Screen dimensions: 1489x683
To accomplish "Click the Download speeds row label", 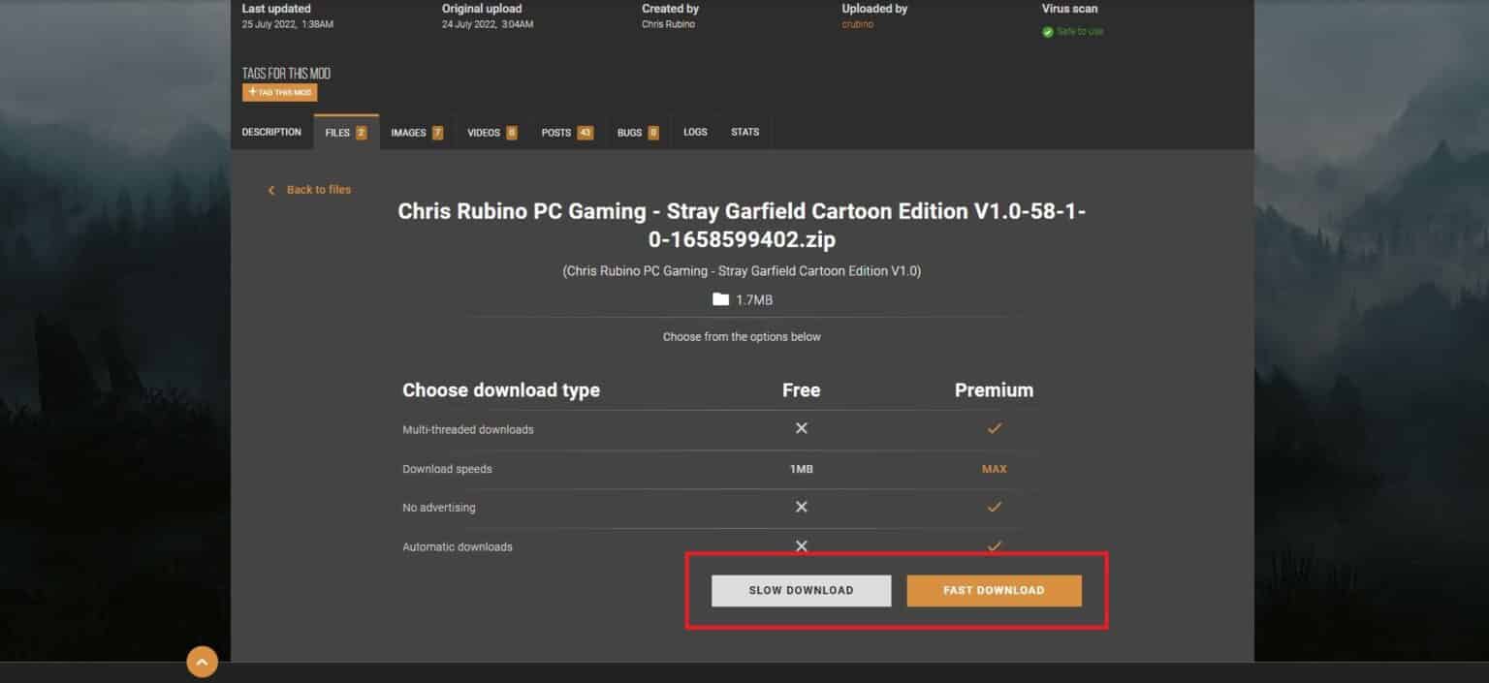I will pyautogui.click(x=447, y=469).
